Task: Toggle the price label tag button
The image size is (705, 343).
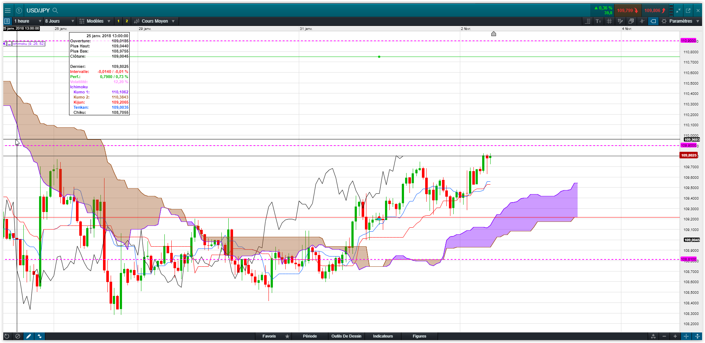Action: [653, 21]
